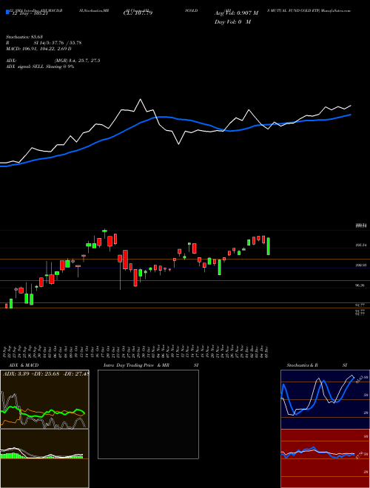This screenshot has width=370, height=488.
Task: Click the 'MACD: 106.91, 104.22, 2.69 D' line
Action: pos(38,49)
